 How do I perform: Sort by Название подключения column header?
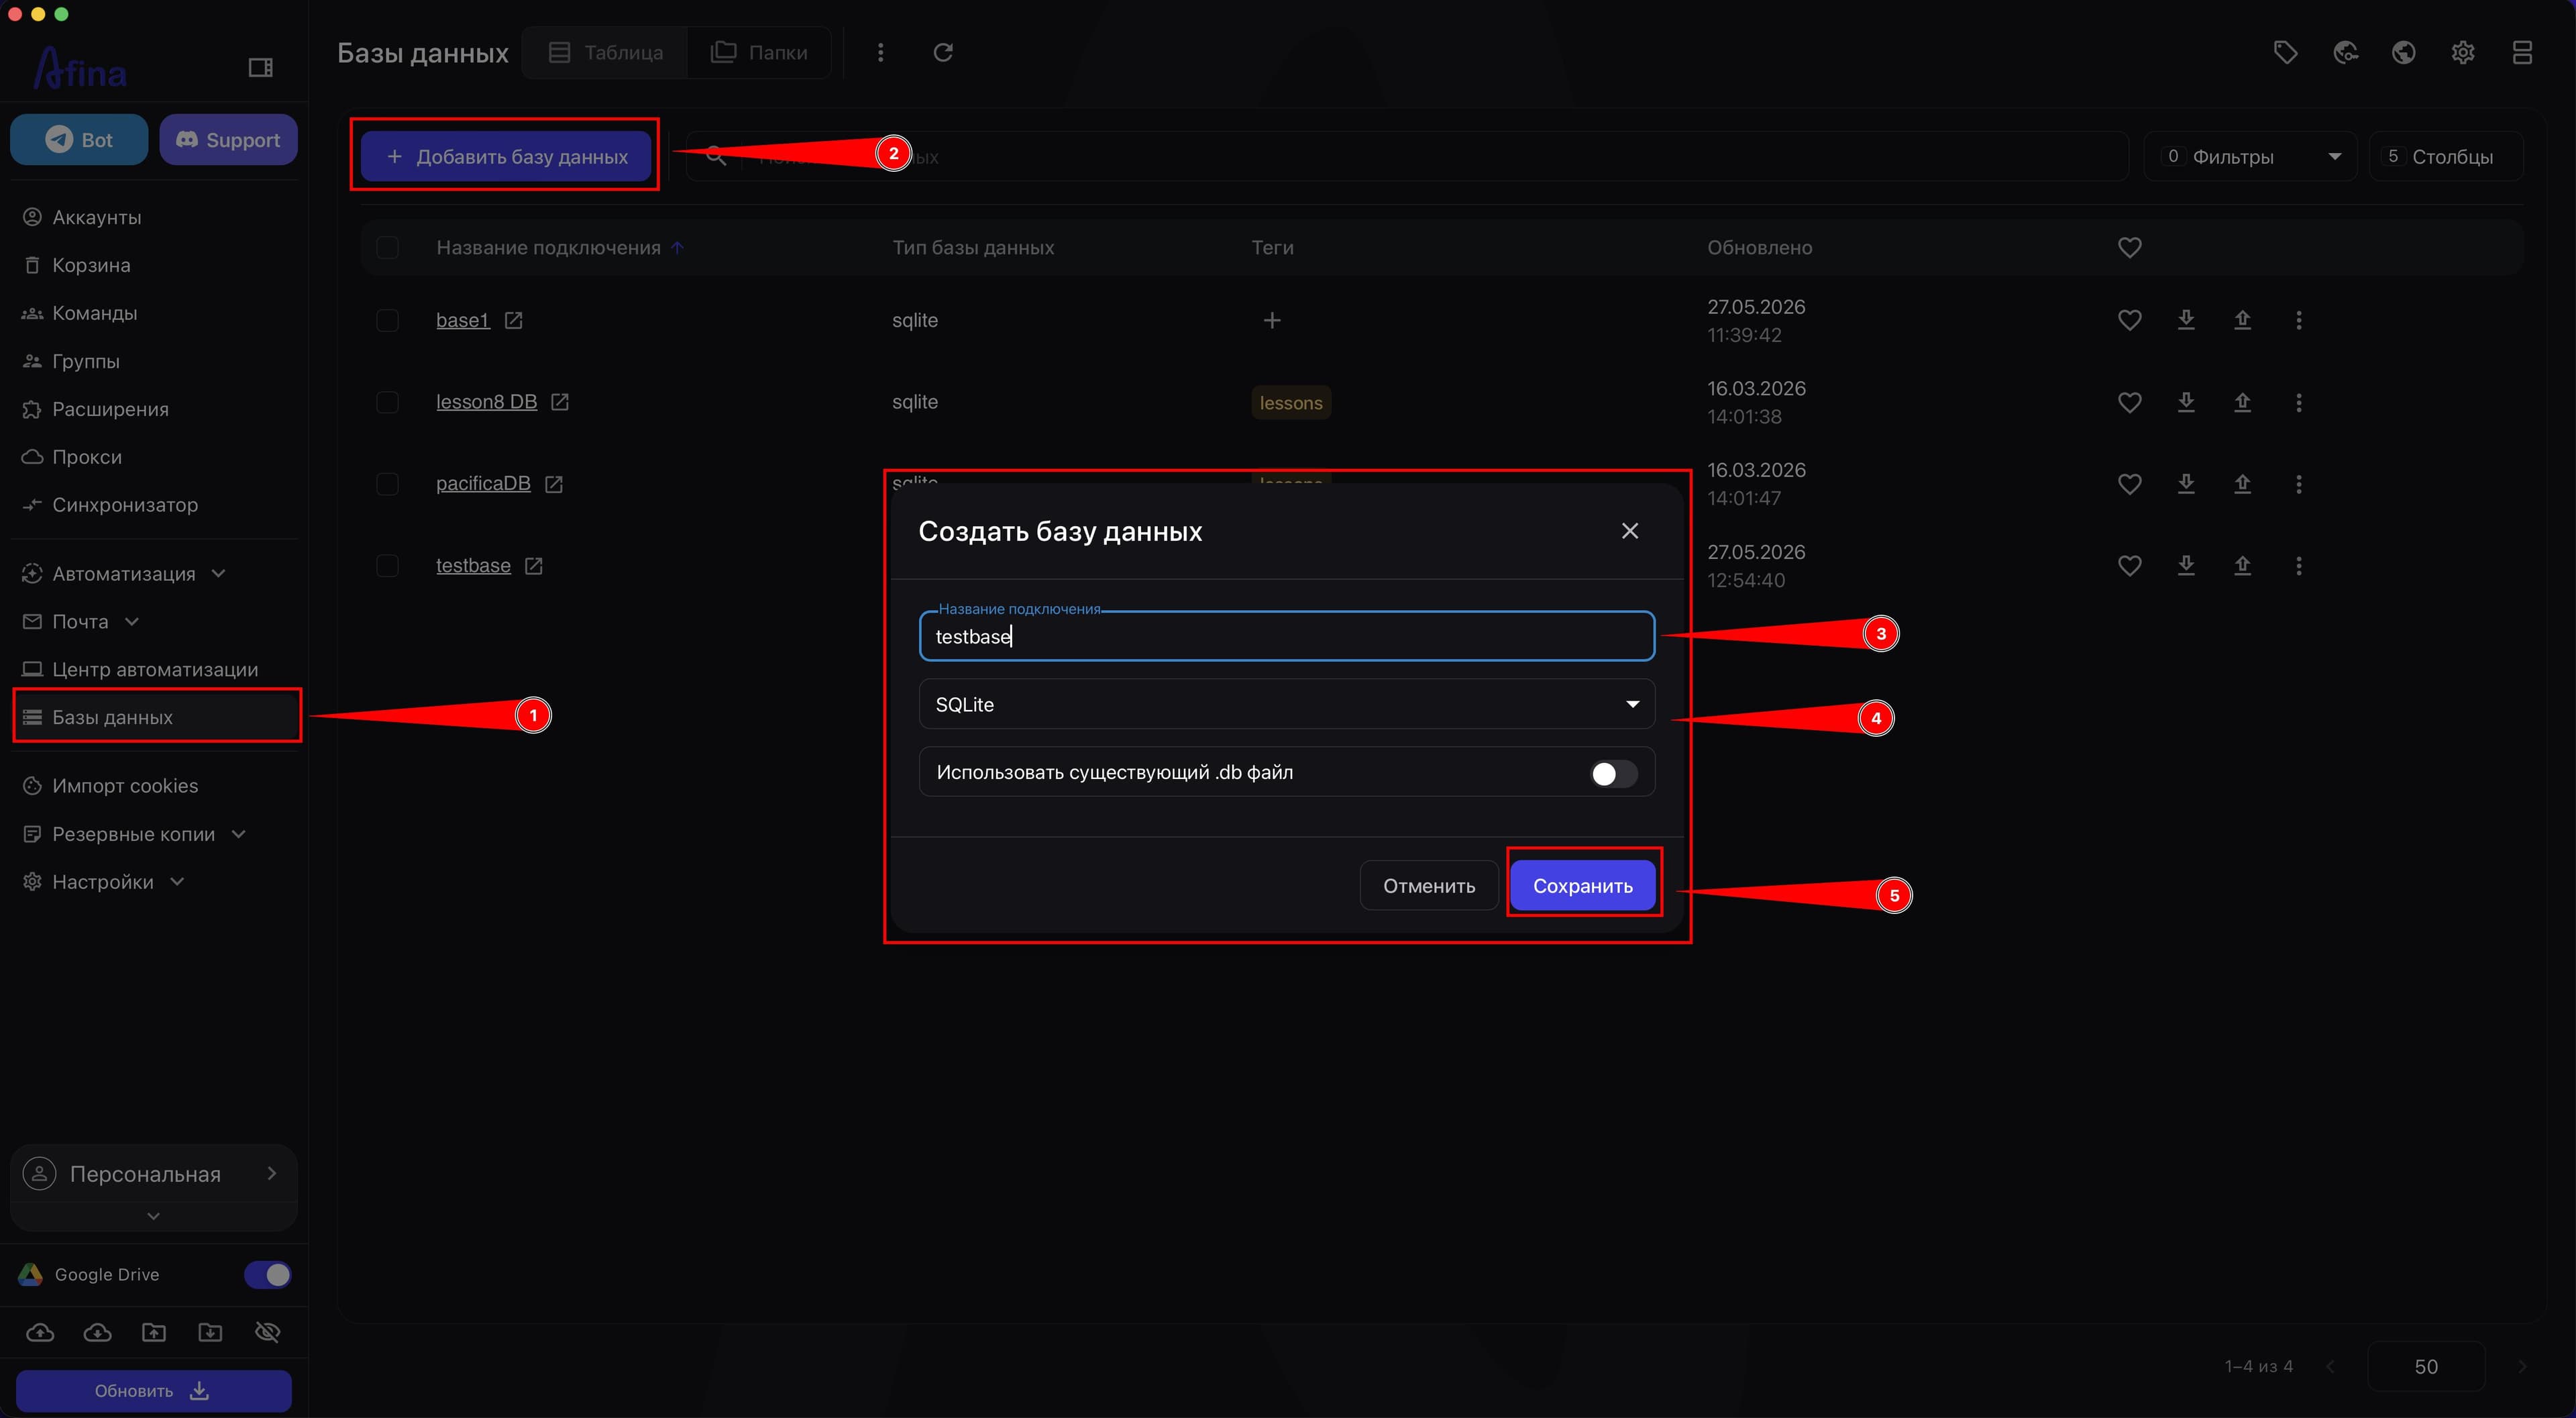pyautogui.click(x=548, y=247)
